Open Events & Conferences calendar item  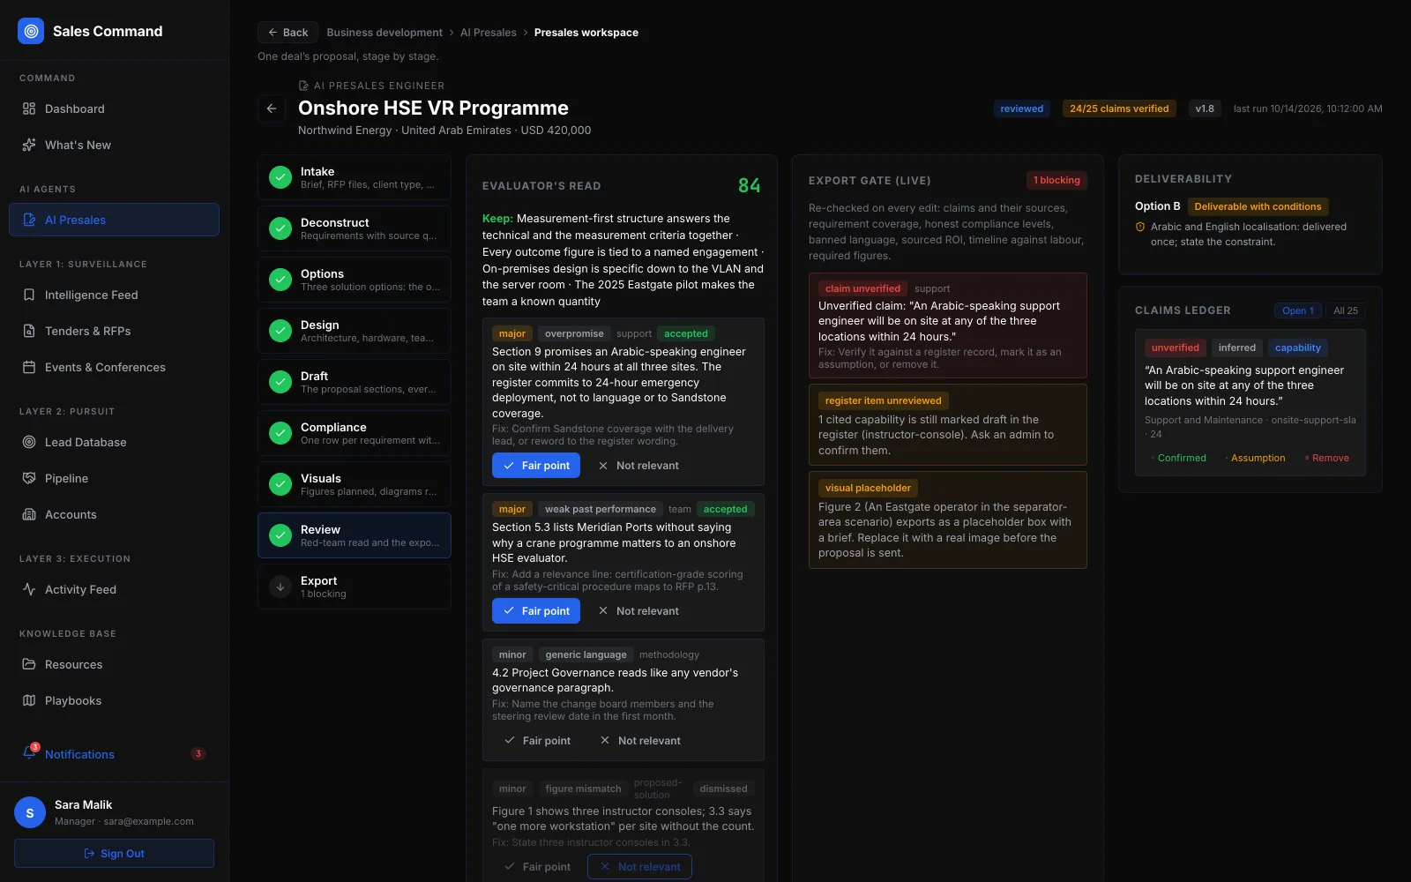tap(114, 367)
